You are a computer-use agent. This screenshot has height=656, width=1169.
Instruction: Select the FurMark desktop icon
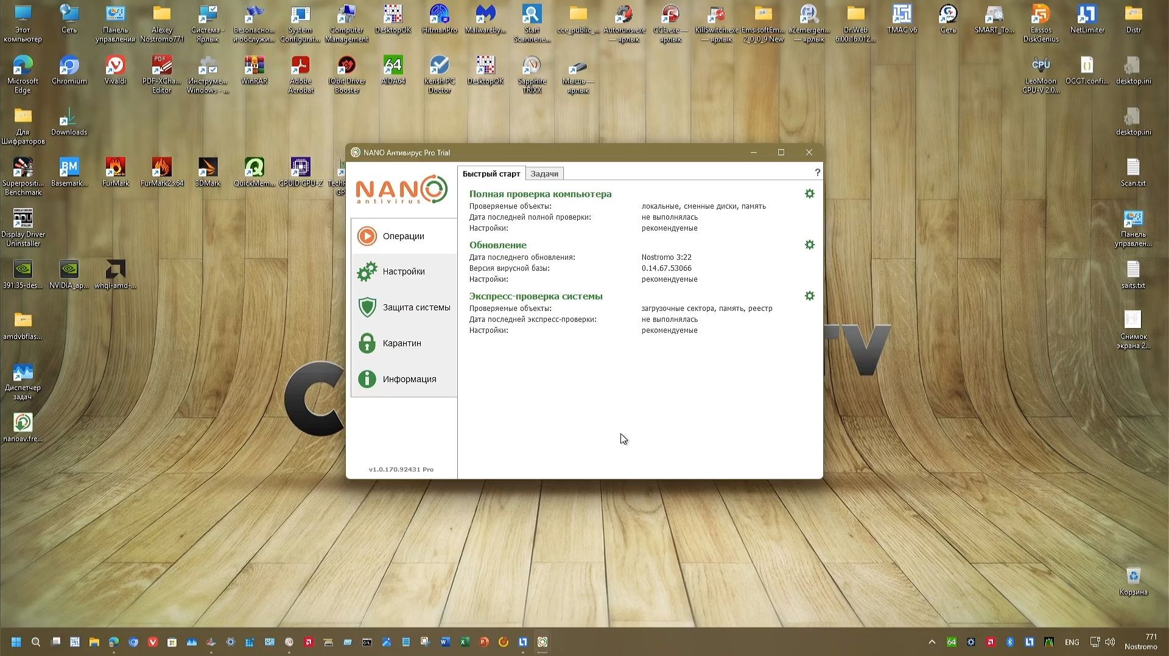[x=115, y=172]
